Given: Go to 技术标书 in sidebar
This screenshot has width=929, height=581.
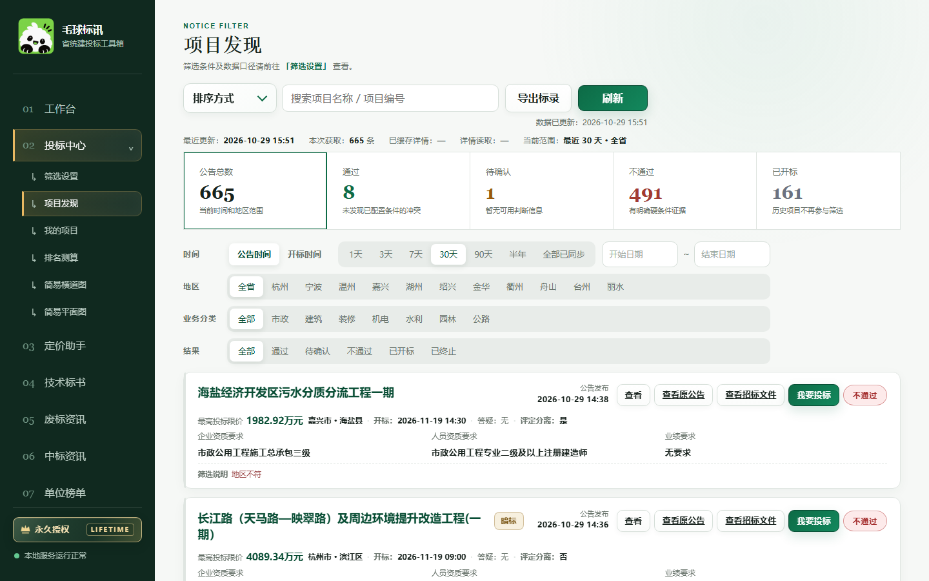Looking at the screenshot, I should 77,382.
